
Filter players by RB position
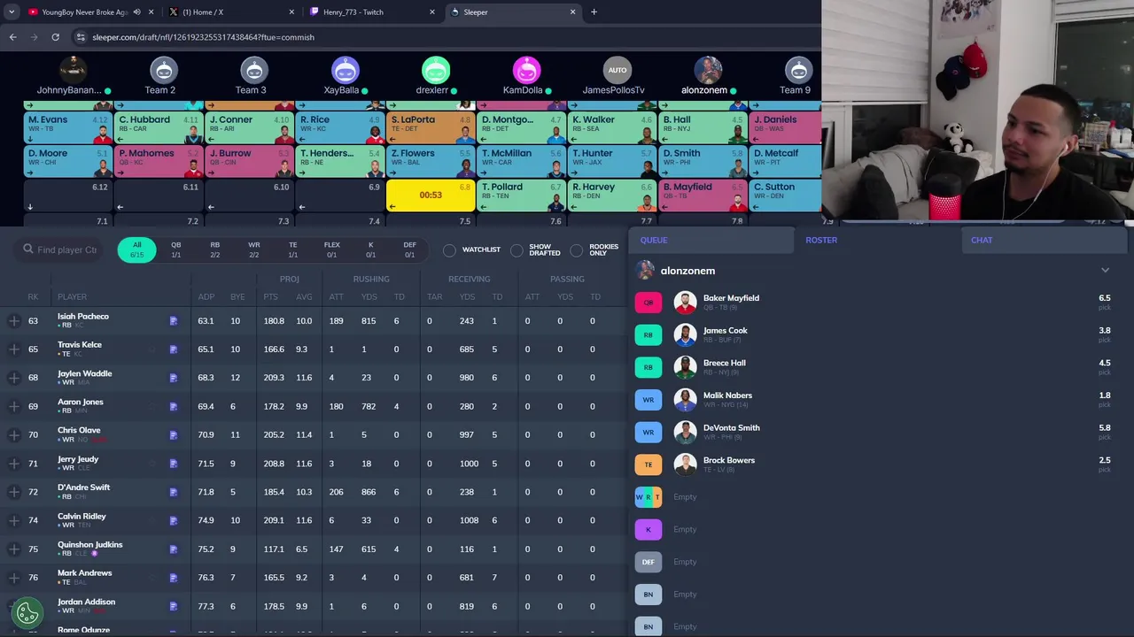point(214,250)
